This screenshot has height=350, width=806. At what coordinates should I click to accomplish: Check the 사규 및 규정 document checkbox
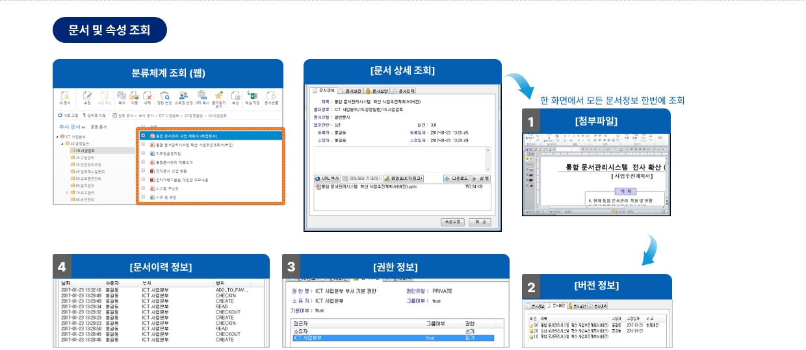point(143,196)
